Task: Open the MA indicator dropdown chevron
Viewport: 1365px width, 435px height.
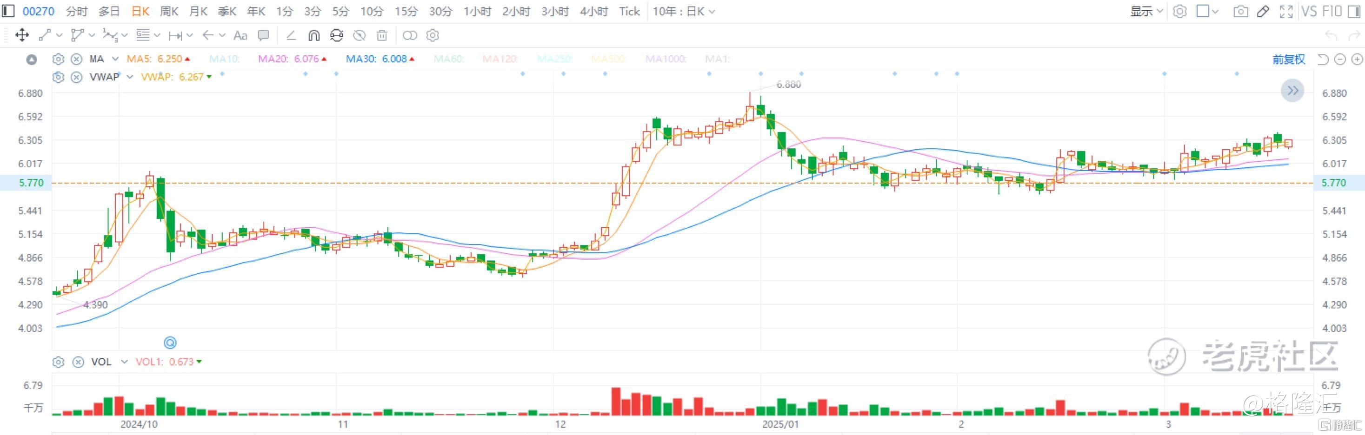Action: [x=115, y=59]
